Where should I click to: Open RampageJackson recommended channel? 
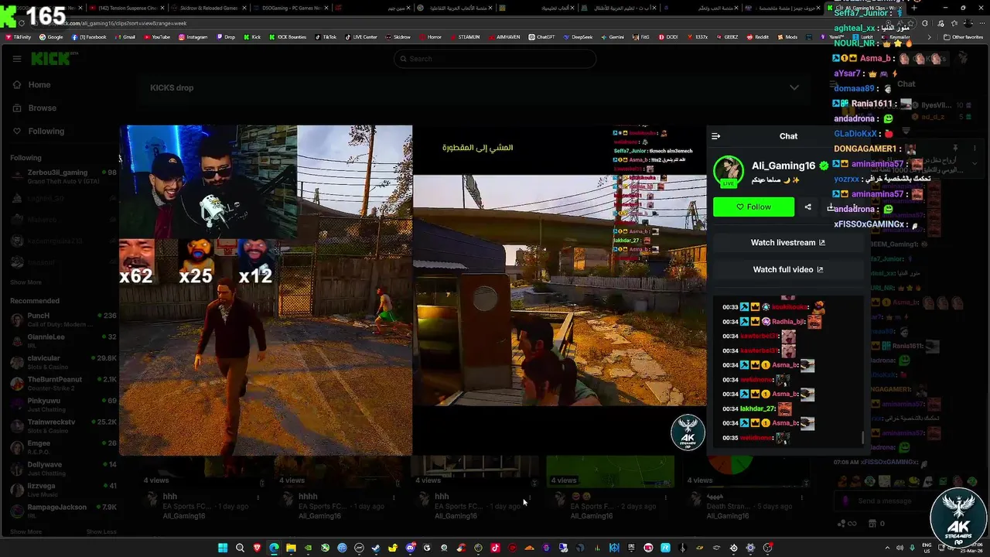tap(63, 511)
